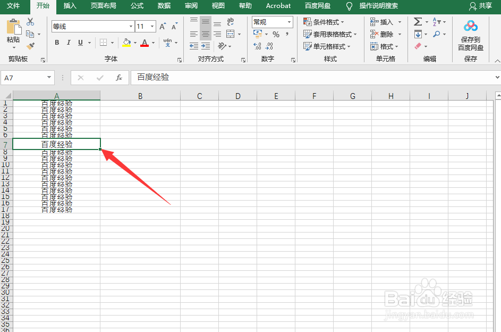Click 插入 insert cells button

[382, 22]
